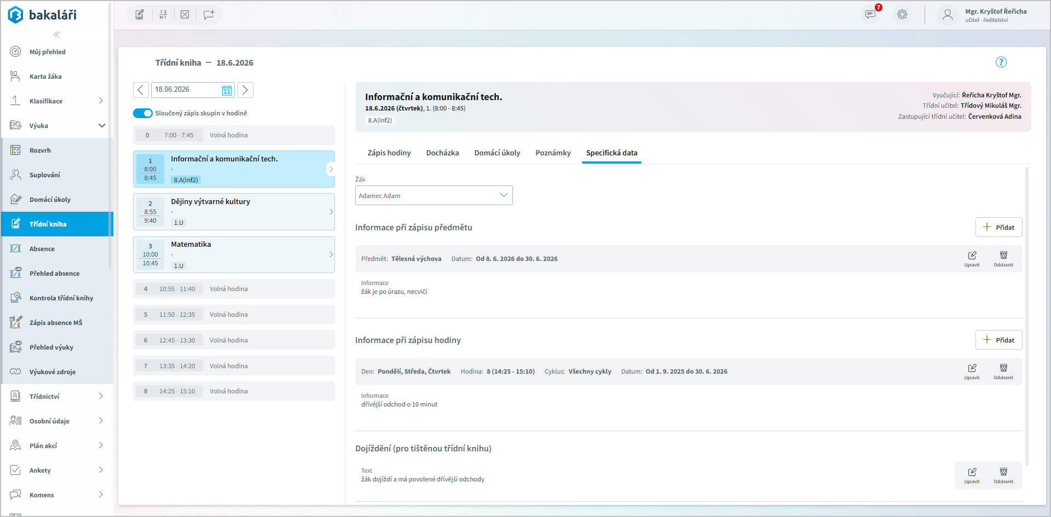This screenshot has height=517, width=1051.
Task: Add information for Informace při zápisu předmětu
Action: [999, 227]
